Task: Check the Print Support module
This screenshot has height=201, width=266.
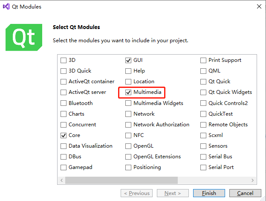Action: point(203,60)
